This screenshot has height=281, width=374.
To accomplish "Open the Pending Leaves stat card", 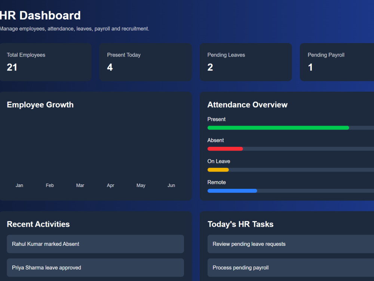I will (246, 62).
